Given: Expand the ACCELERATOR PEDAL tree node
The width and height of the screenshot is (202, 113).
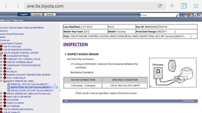Looking at the screenshot, I should click(x=1, y=56).
